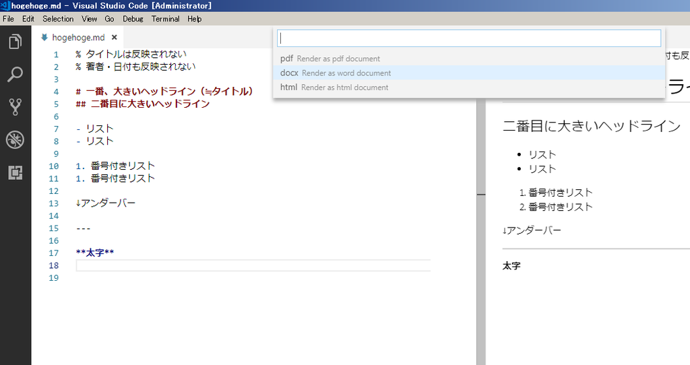690x365 pixels.
Task: Choose html Render as html document
Action: click(x=469, y=87)
